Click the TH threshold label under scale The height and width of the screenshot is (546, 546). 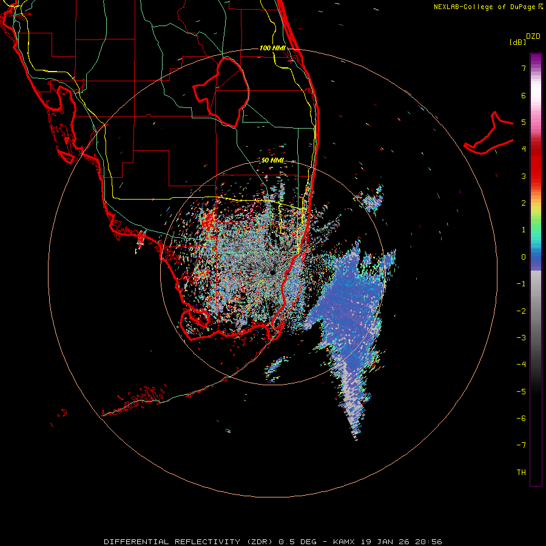521,473
